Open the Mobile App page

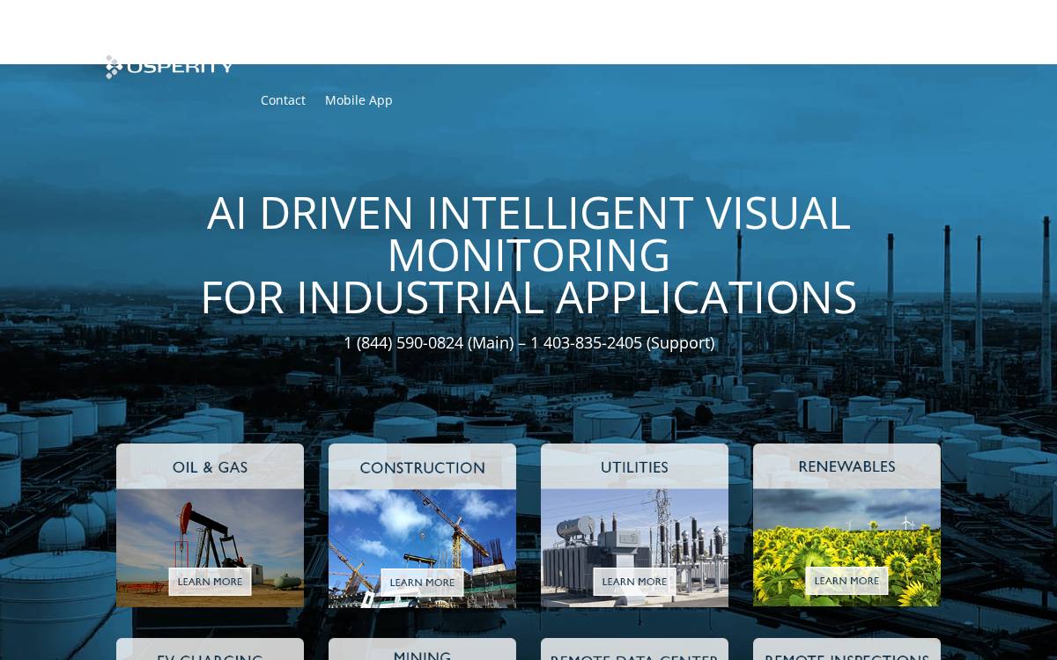coord(358,100)
